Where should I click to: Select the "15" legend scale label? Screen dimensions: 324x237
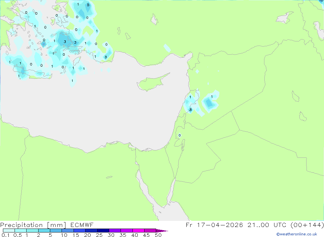76,235
